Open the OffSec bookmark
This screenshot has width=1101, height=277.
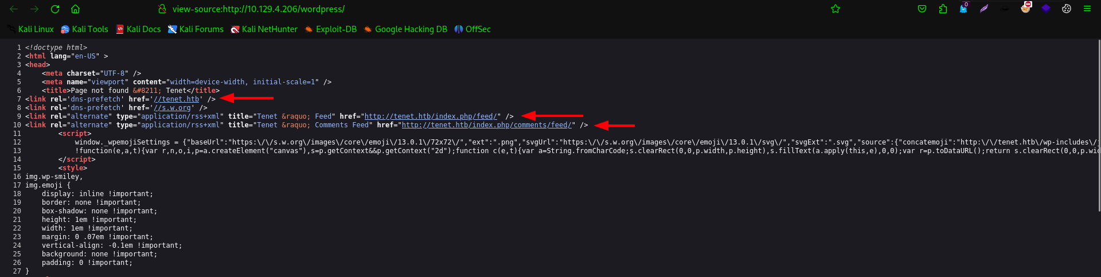(x=473, y=29)
